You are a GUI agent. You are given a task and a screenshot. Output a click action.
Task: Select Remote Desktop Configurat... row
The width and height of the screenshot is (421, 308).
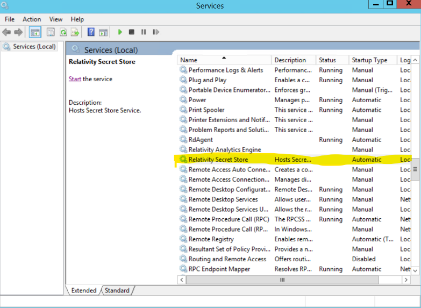295,189
